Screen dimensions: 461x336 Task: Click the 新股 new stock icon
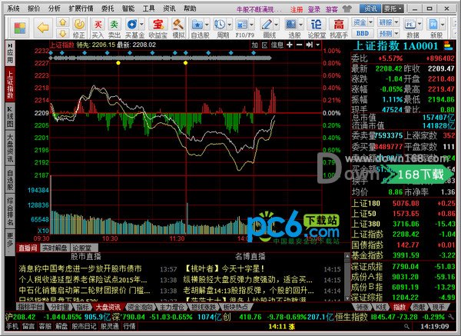point(433,25)
